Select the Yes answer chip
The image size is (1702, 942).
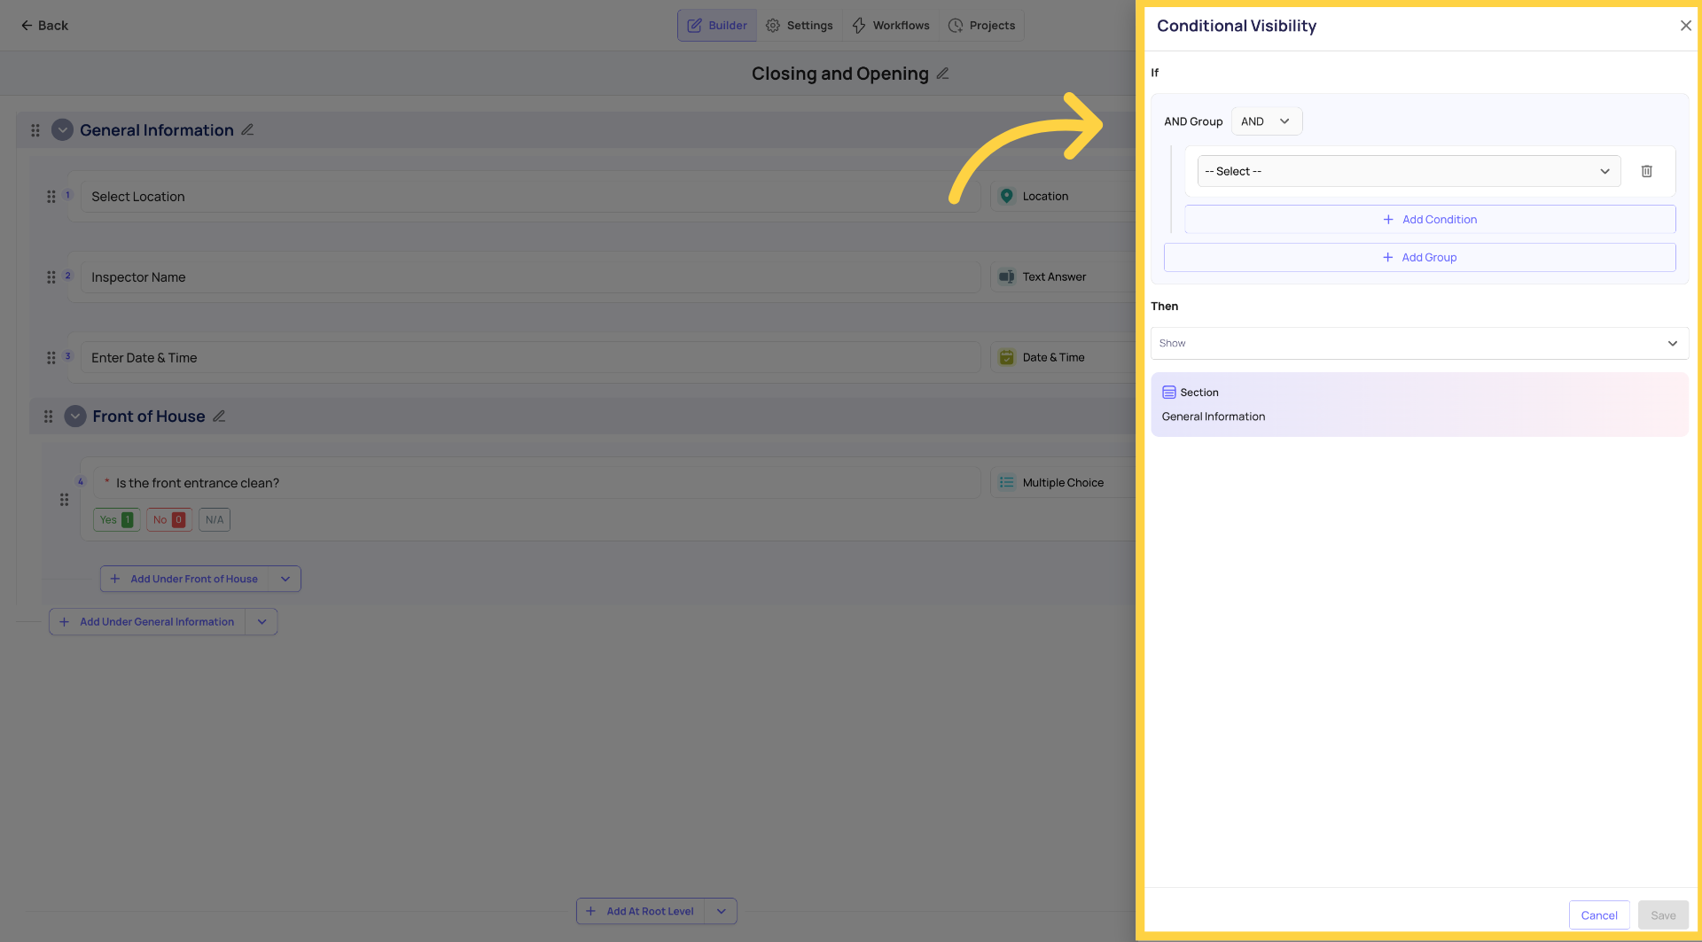(116, 520)
